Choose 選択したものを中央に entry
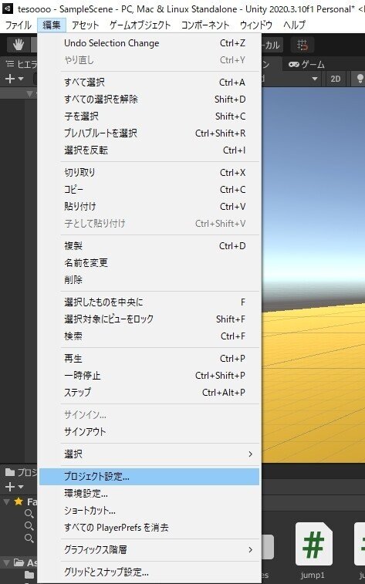365x584 pixels. tap(149, 302)
